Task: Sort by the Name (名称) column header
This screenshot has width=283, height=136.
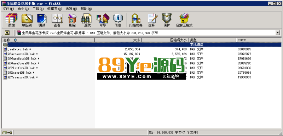Action: pyautogui.click(x=48, y=40)
